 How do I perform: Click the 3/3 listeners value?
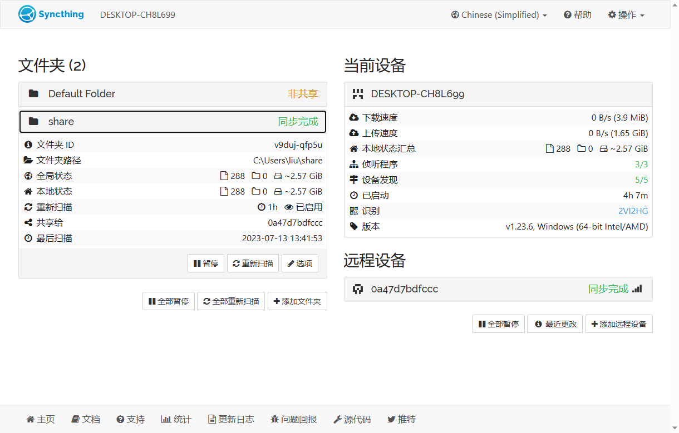pos(641,165)
